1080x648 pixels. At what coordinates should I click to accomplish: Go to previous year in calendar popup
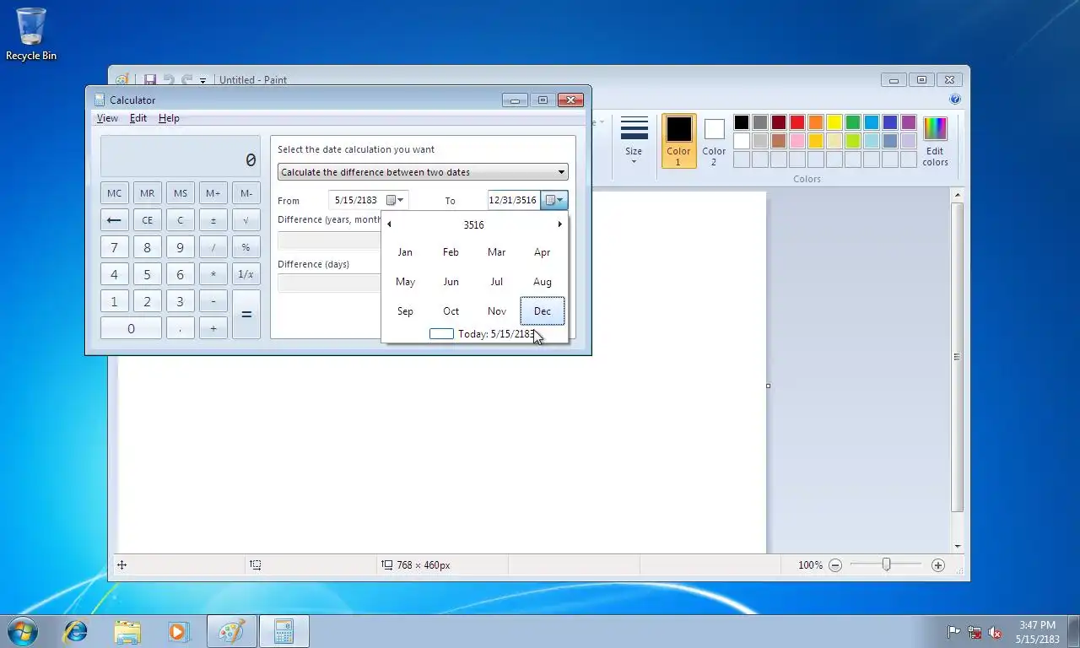[389, 224]
